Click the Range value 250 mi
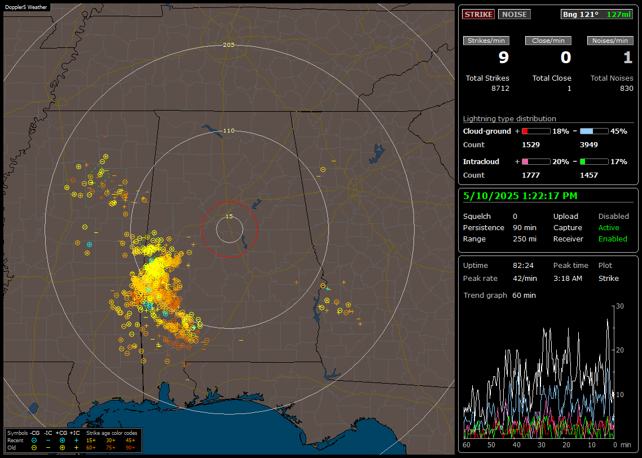The width and height of the screenshot is (642, 458). point(525,239)
